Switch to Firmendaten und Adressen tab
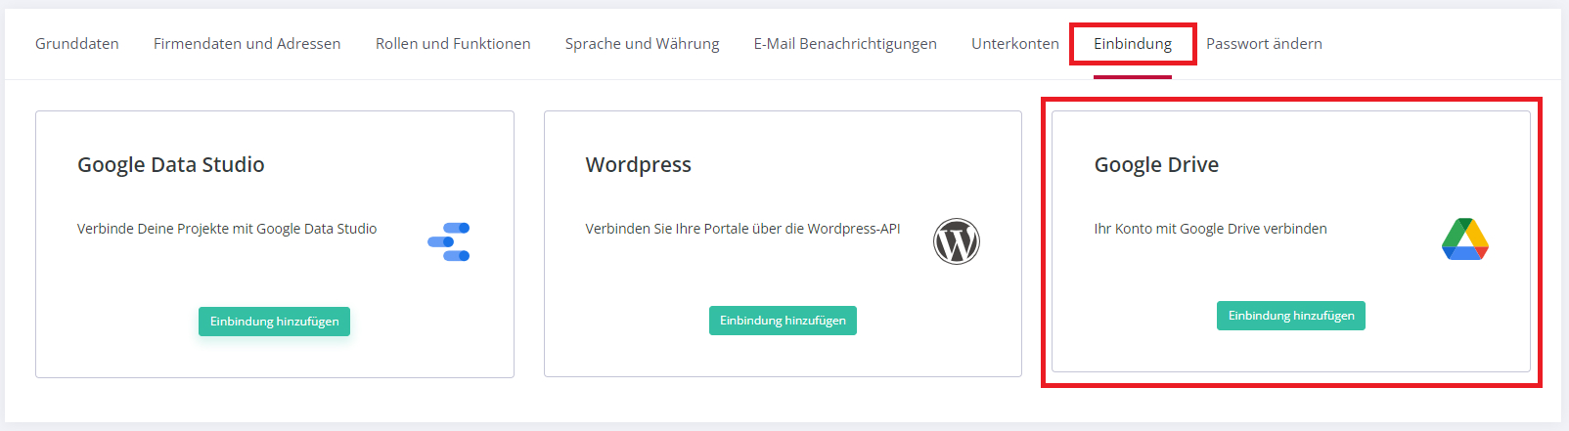 (247, 44)
